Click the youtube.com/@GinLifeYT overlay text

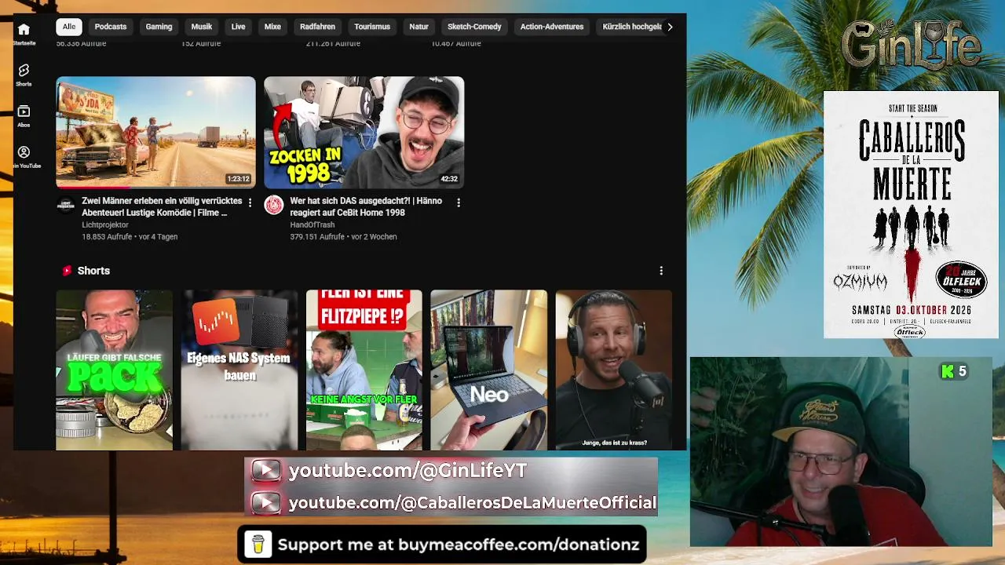tap(407, 470)
